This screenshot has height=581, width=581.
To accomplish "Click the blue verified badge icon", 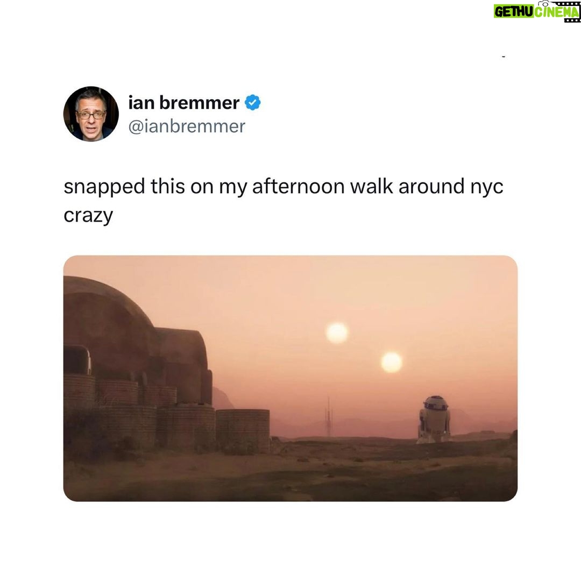I will (x=253, y=103).
